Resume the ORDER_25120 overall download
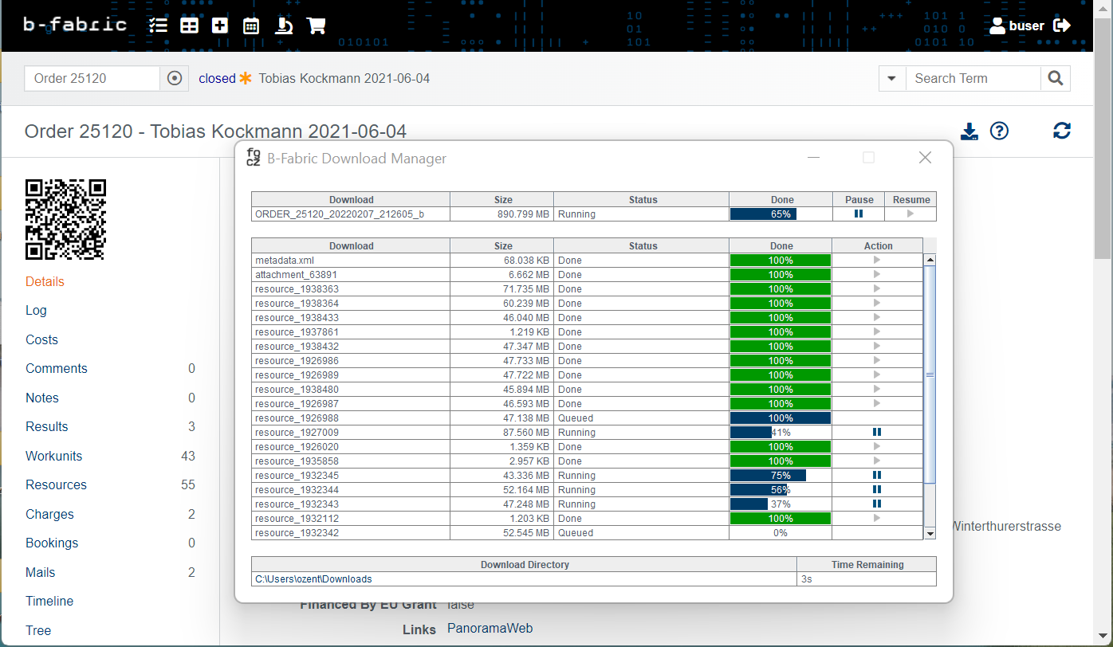The image size is (1113, 647). point(910,214)
